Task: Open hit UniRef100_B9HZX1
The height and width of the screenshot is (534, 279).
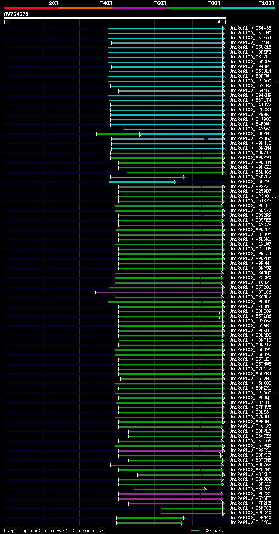Action: pos(251,388)
